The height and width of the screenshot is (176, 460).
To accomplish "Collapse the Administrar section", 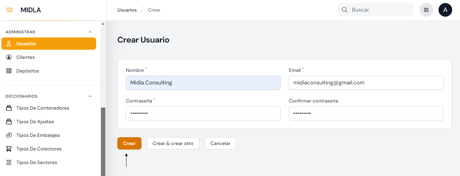I will (x=90, y=32).
